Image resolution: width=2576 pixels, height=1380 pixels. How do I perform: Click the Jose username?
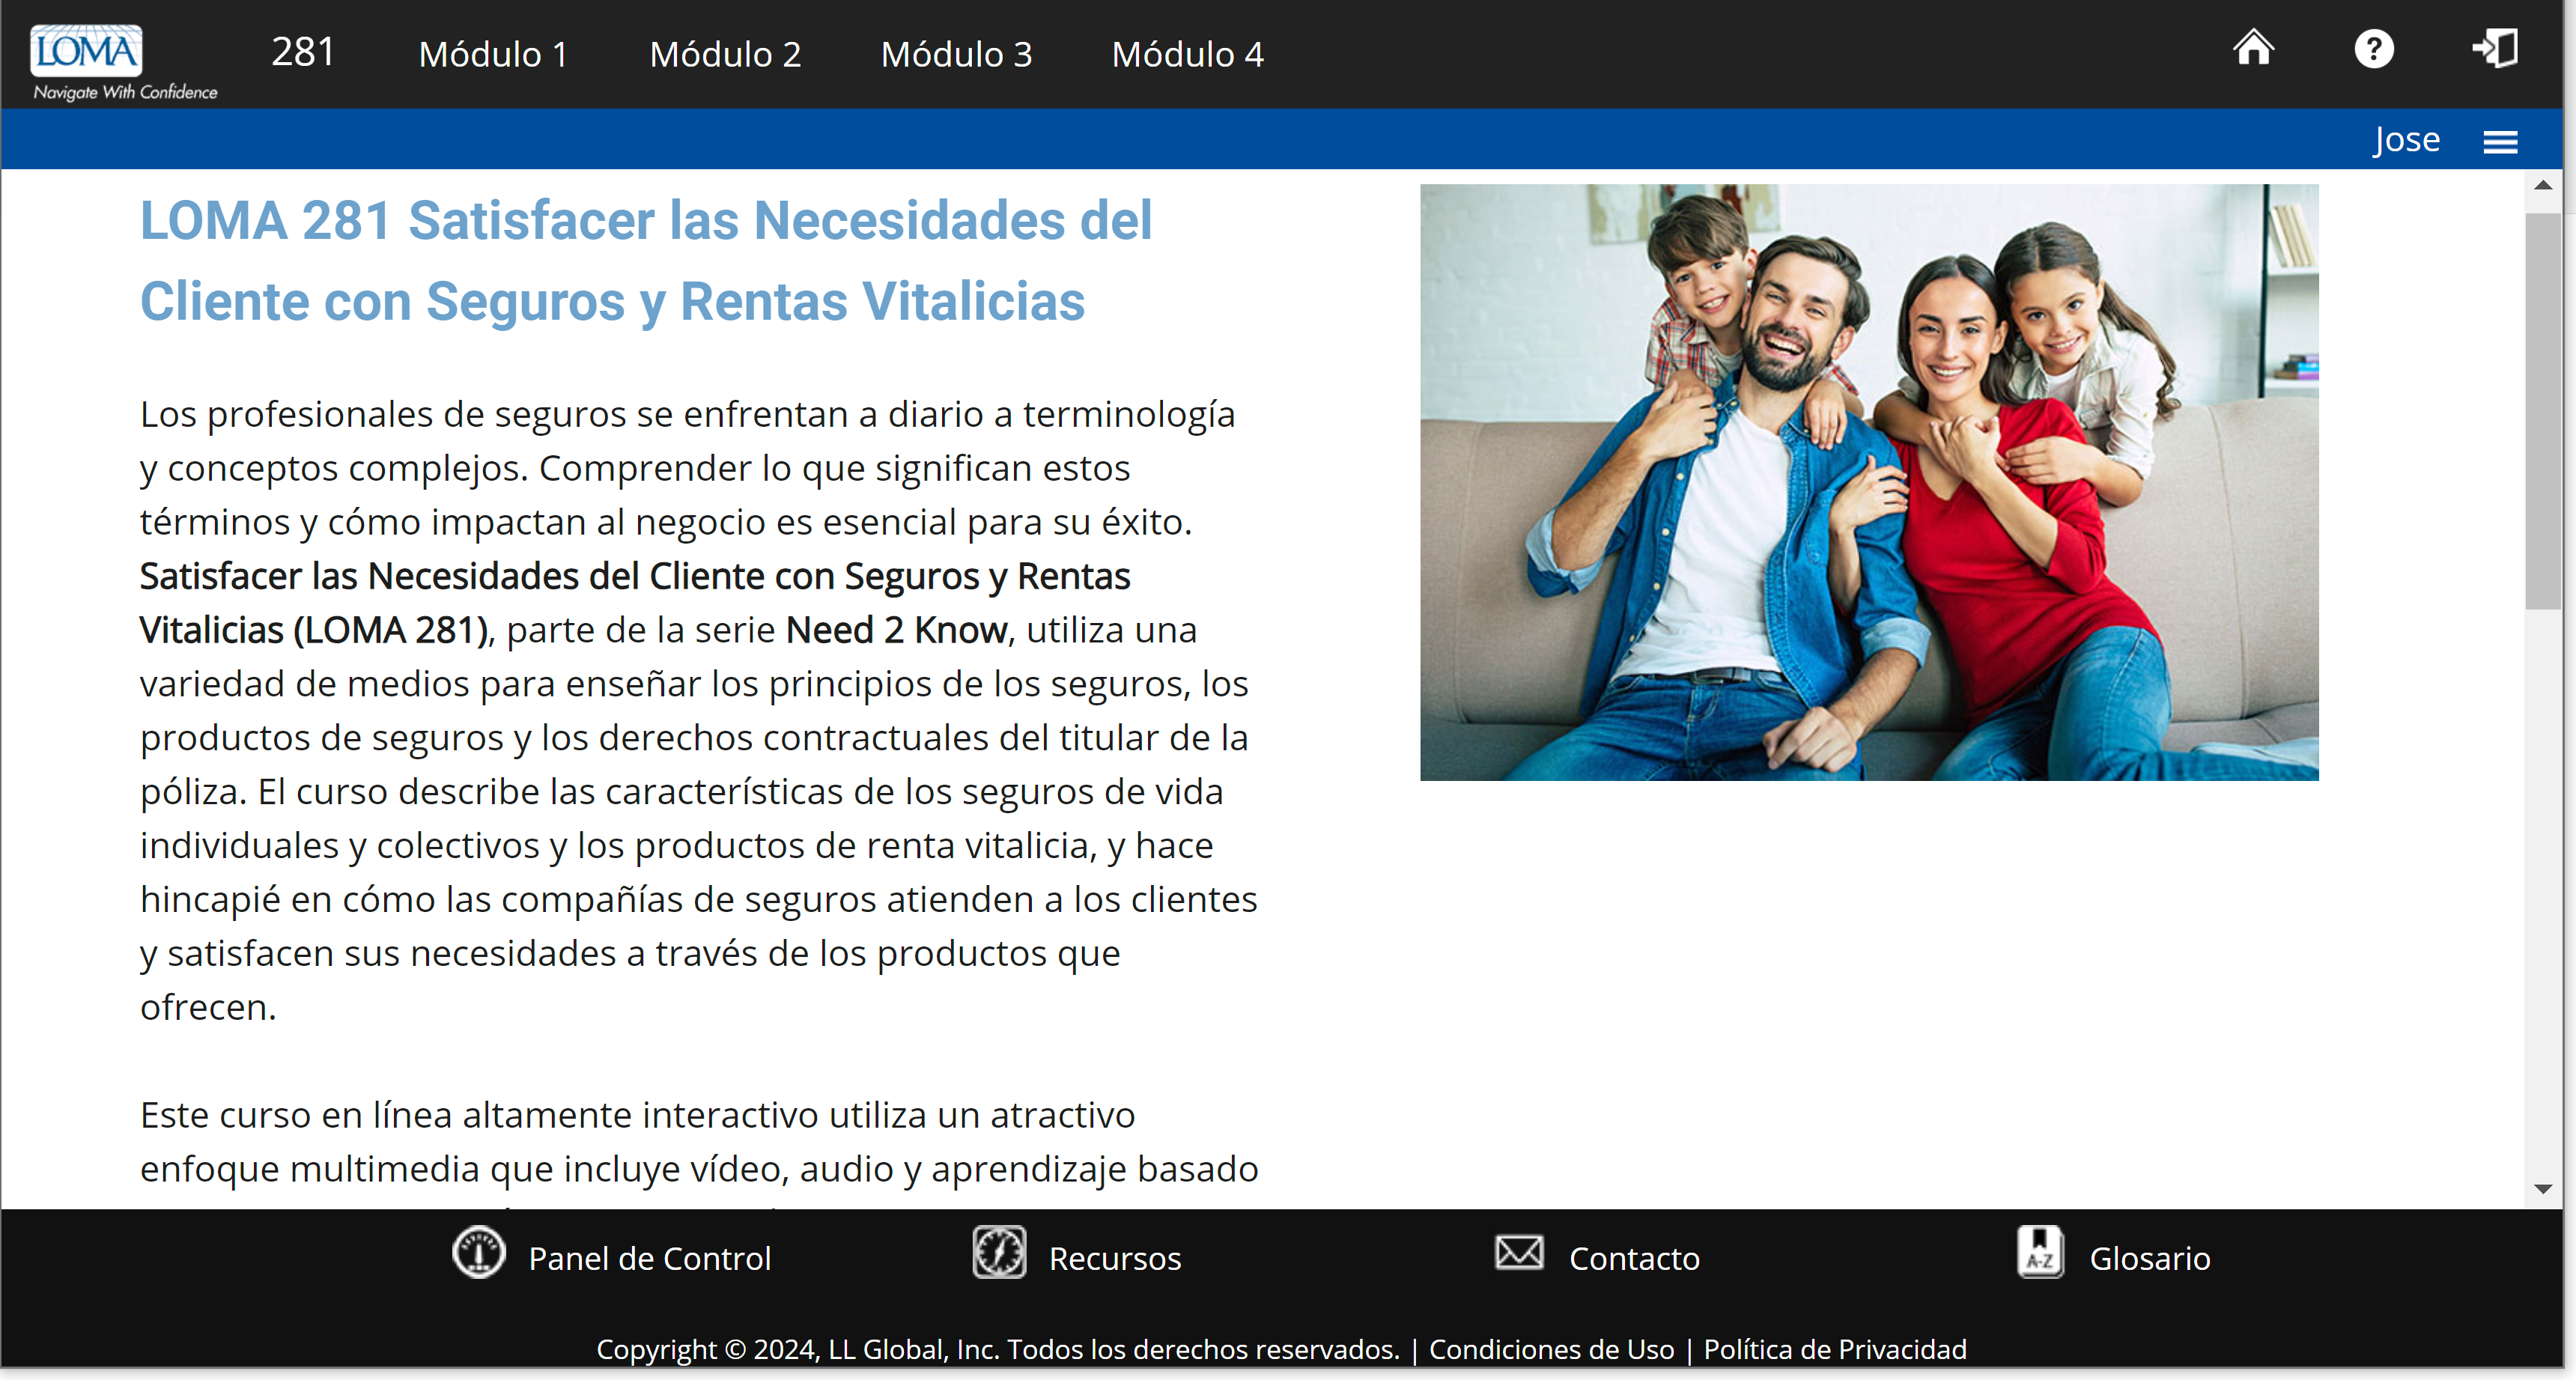[2405, 140]
